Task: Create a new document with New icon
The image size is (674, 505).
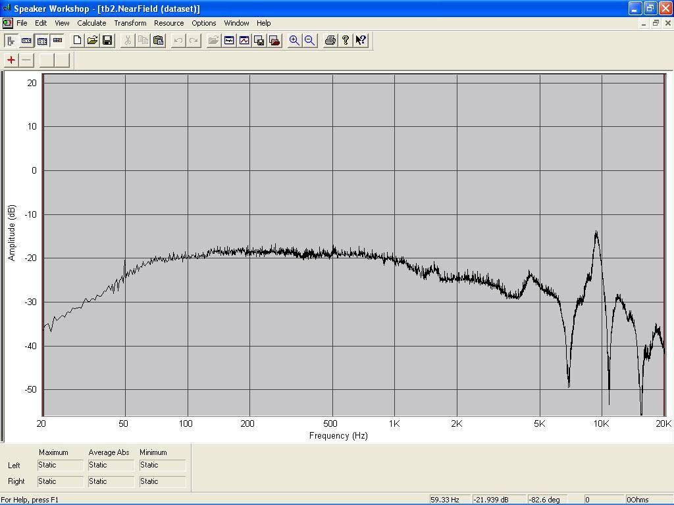Action: [x=77, y=41]
